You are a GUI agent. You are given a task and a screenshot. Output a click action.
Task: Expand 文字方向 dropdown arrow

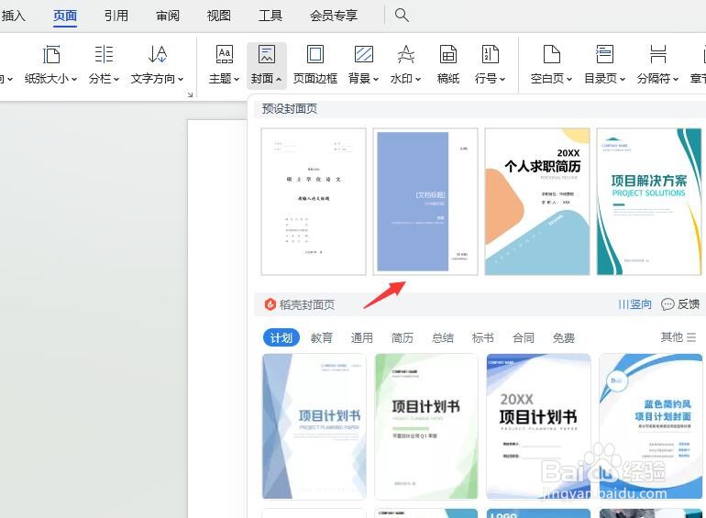180,79
